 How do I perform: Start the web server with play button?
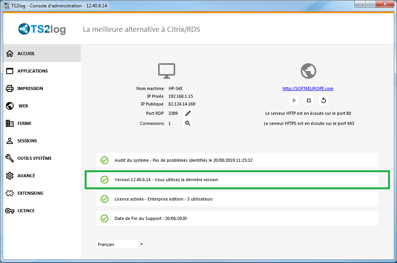[294, 100]
